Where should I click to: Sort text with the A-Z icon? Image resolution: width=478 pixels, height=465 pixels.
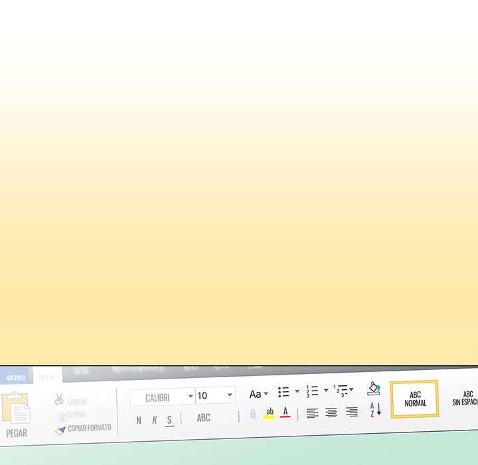(x=375, y=409)
